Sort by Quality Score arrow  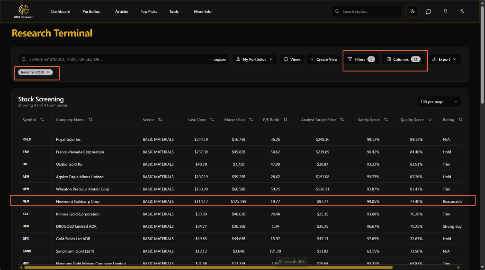[430, 120]
